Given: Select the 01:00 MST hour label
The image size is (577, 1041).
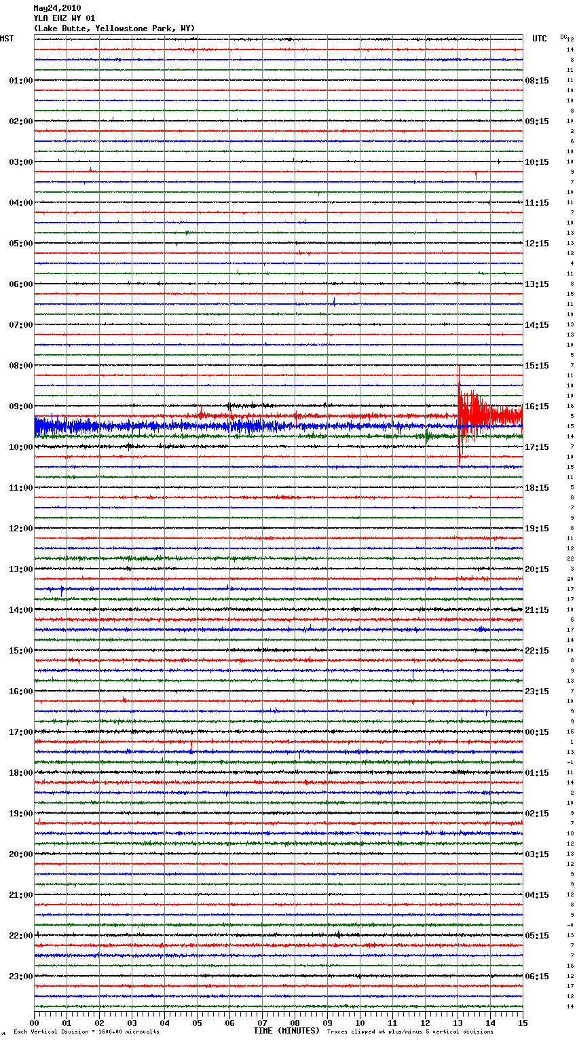Looking at the screenshot, I should point(21,81).
